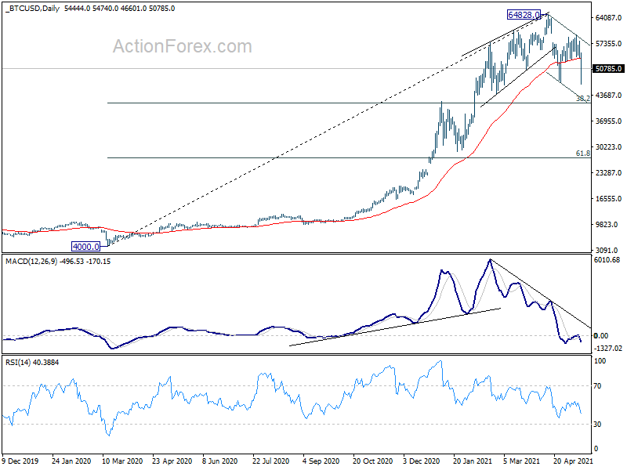Click the 61.8 Fibonacci level label

[x=583, y=153]
